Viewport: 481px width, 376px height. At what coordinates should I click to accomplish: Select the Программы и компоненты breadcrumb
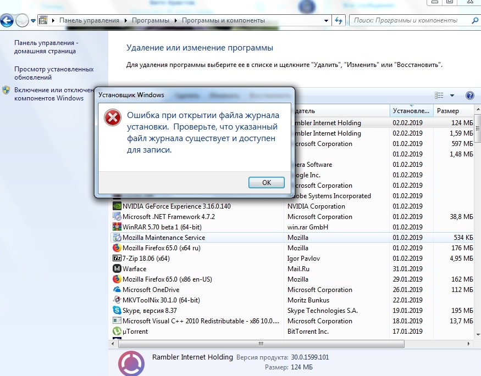pos(223,20)
